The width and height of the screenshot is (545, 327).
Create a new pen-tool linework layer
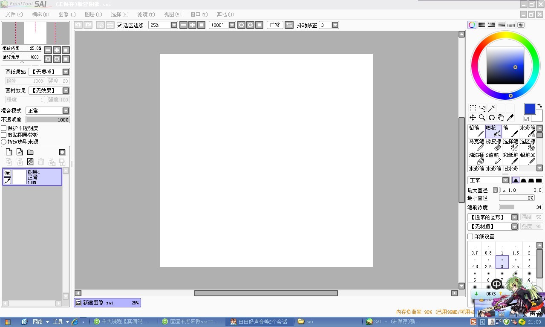tap(20, 152)
